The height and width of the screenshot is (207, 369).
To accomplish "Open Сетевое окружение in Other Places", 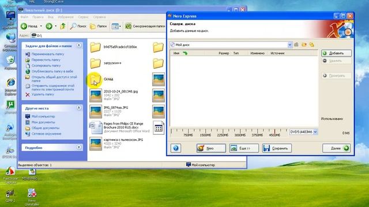I will point(46,133).
